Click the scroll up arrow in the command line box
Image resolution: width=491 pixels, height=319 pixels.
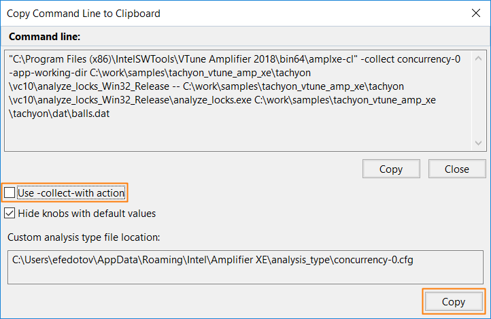(x=478, y=58)
